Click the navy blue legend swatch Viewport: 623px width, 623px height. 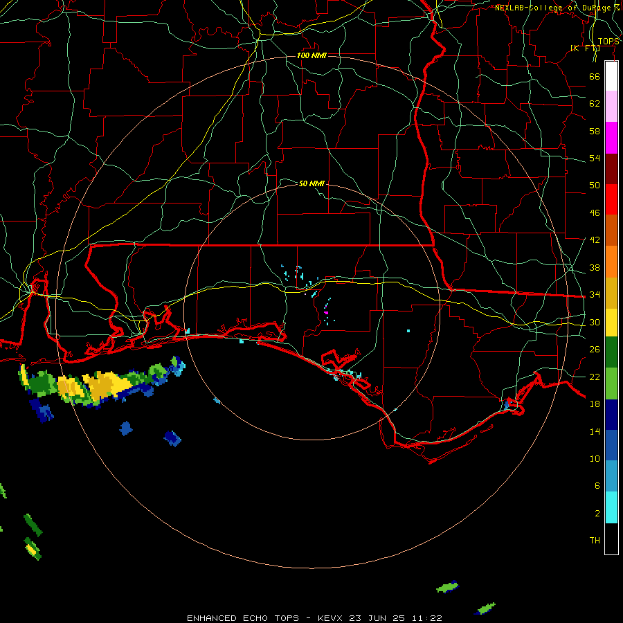[611, 415]
